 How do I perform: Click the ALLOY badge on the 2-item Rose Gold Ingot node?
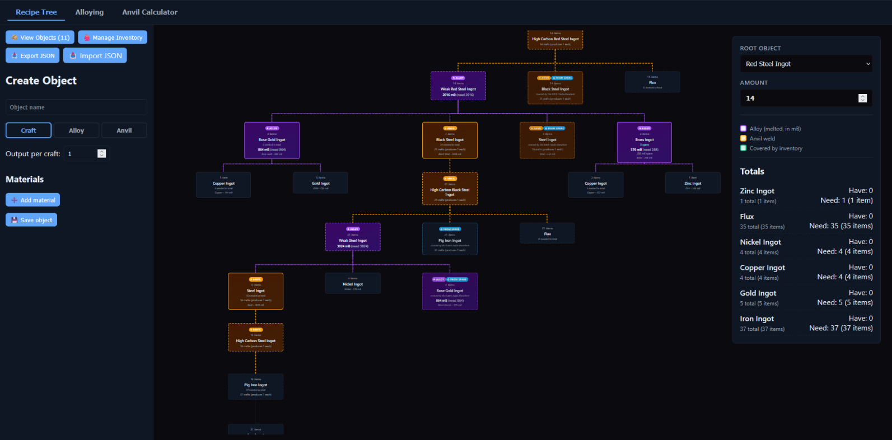(x=272, y=128)
